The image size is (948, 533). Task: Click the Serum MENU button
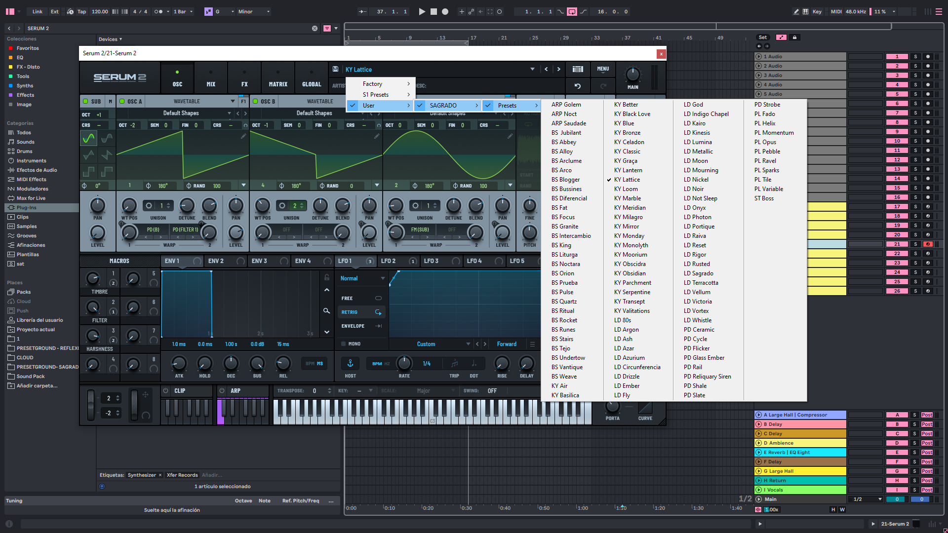point(603,69)
